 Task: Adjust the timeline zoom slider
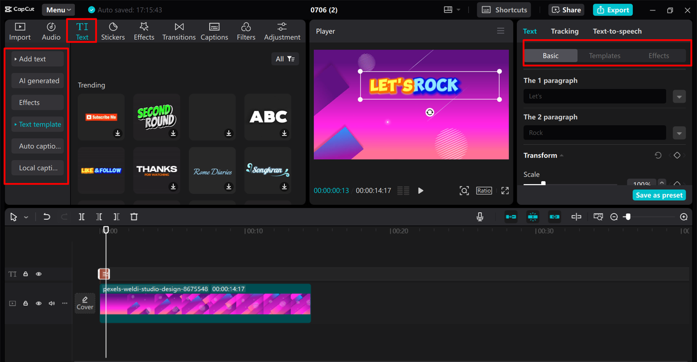(x=627, y=217)
